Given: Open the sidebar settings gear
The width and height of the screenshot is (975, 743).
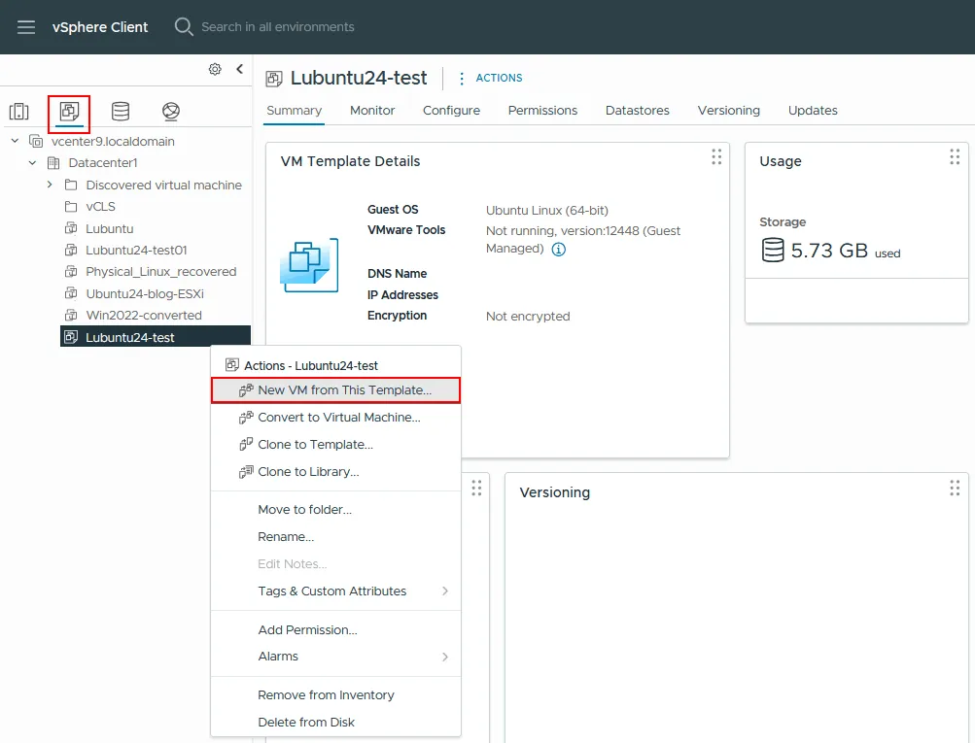Looking at the screenshot, I should click(x=215, y=69).
